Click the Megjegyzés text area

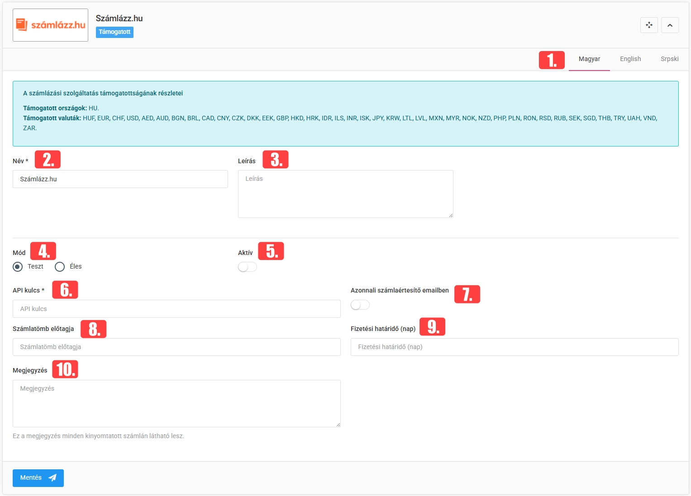coord(176,403)
